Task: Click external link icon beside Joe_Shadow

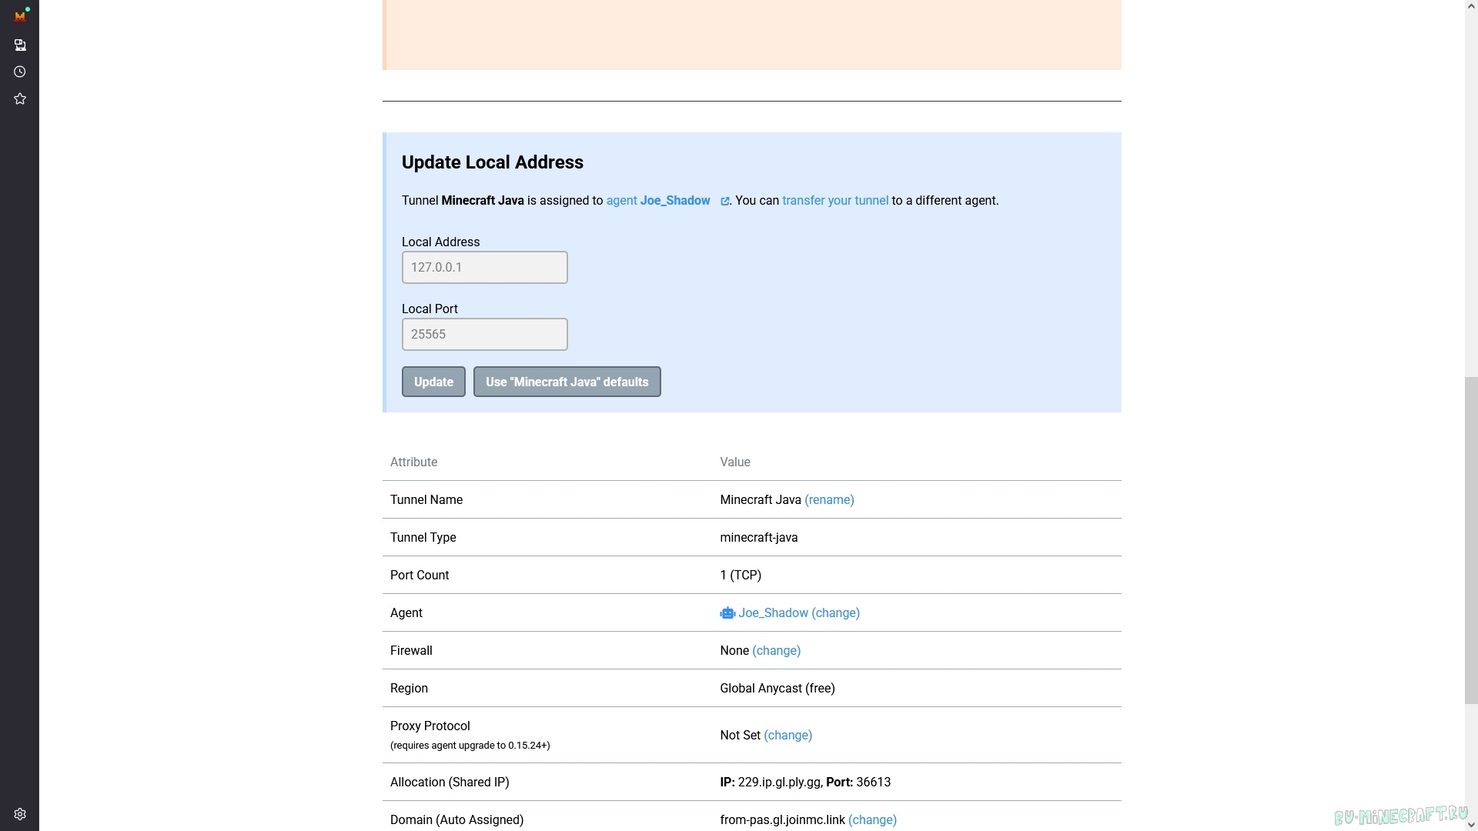Action: (724, 201)
